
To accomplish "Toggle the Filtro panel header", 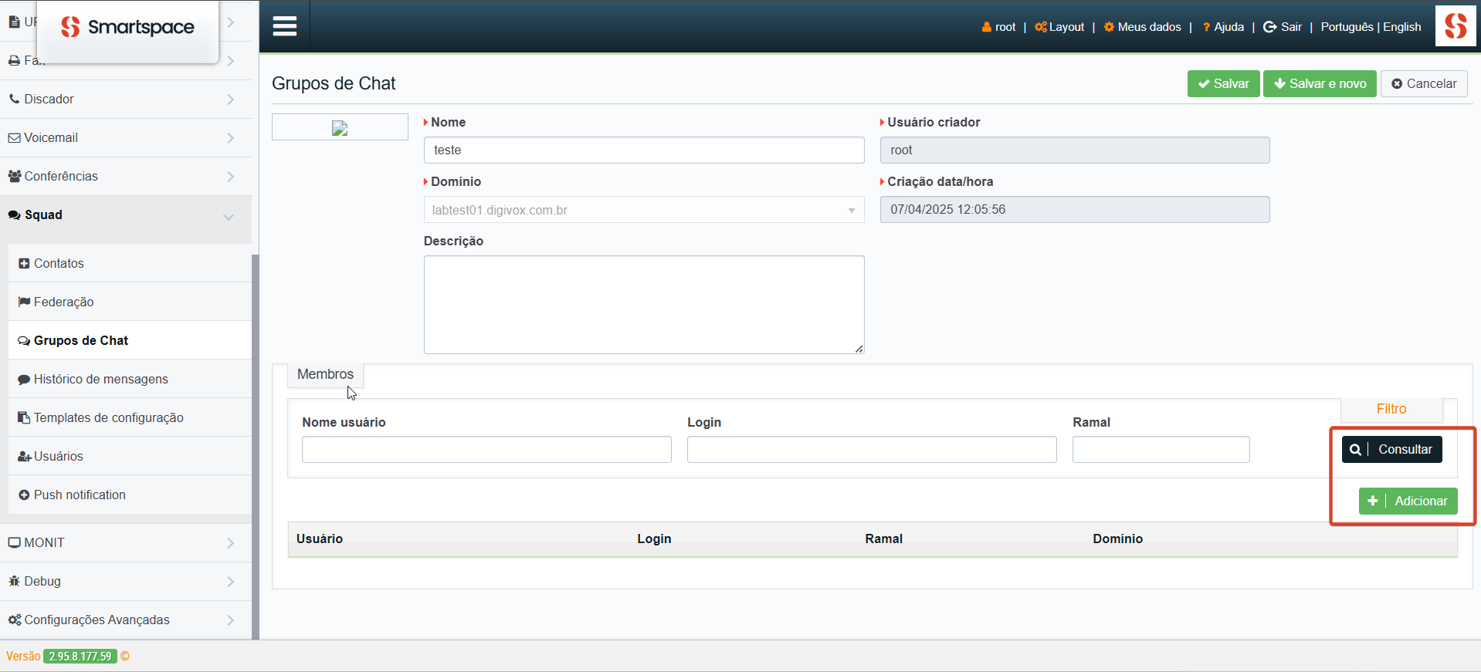I will (x=1391, y=409).
